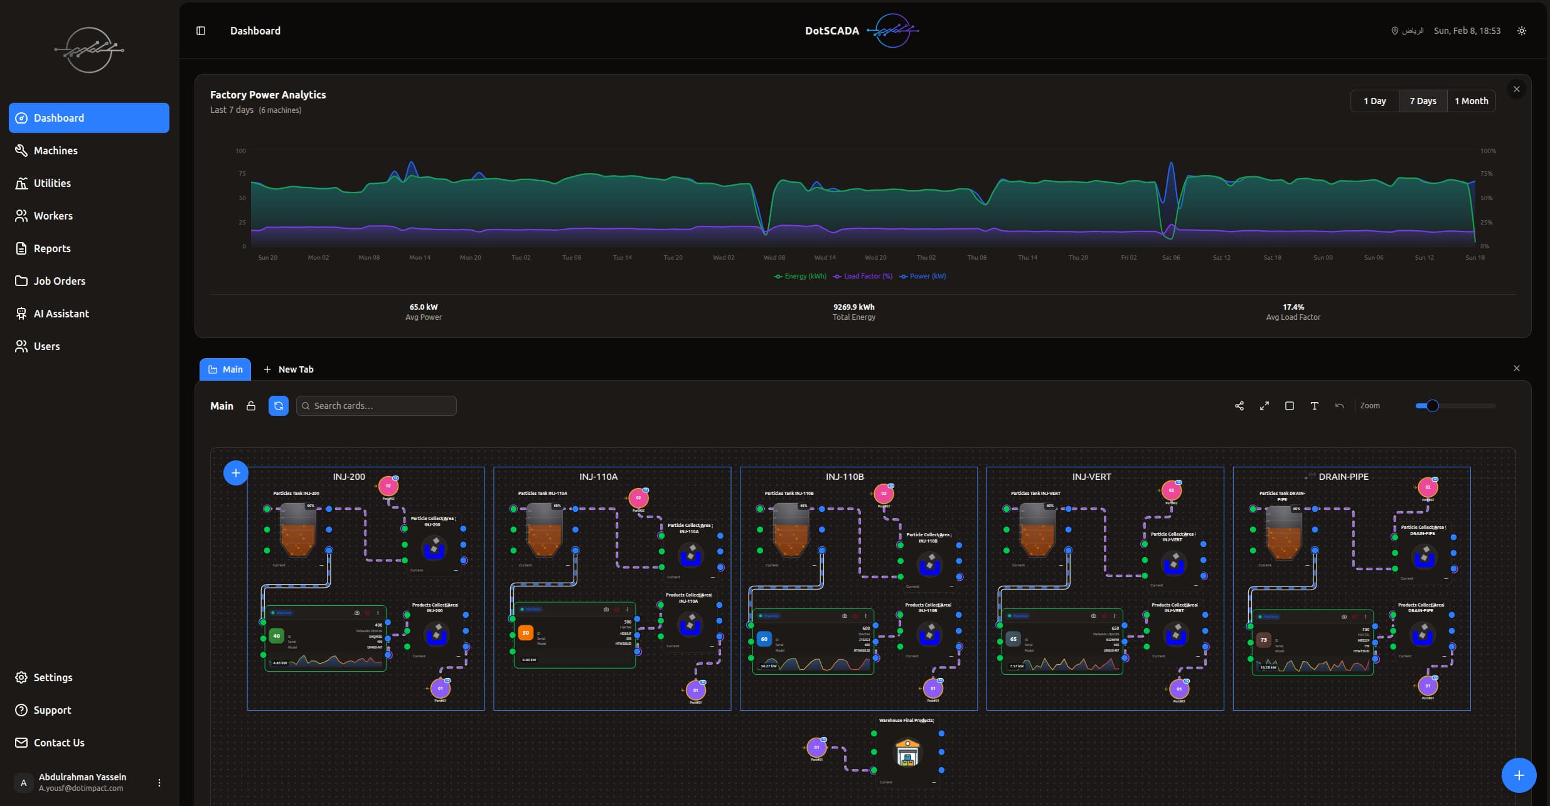The image size is (1550, 806).
Task: Select the 1 Month time range
Action: 1470,100
